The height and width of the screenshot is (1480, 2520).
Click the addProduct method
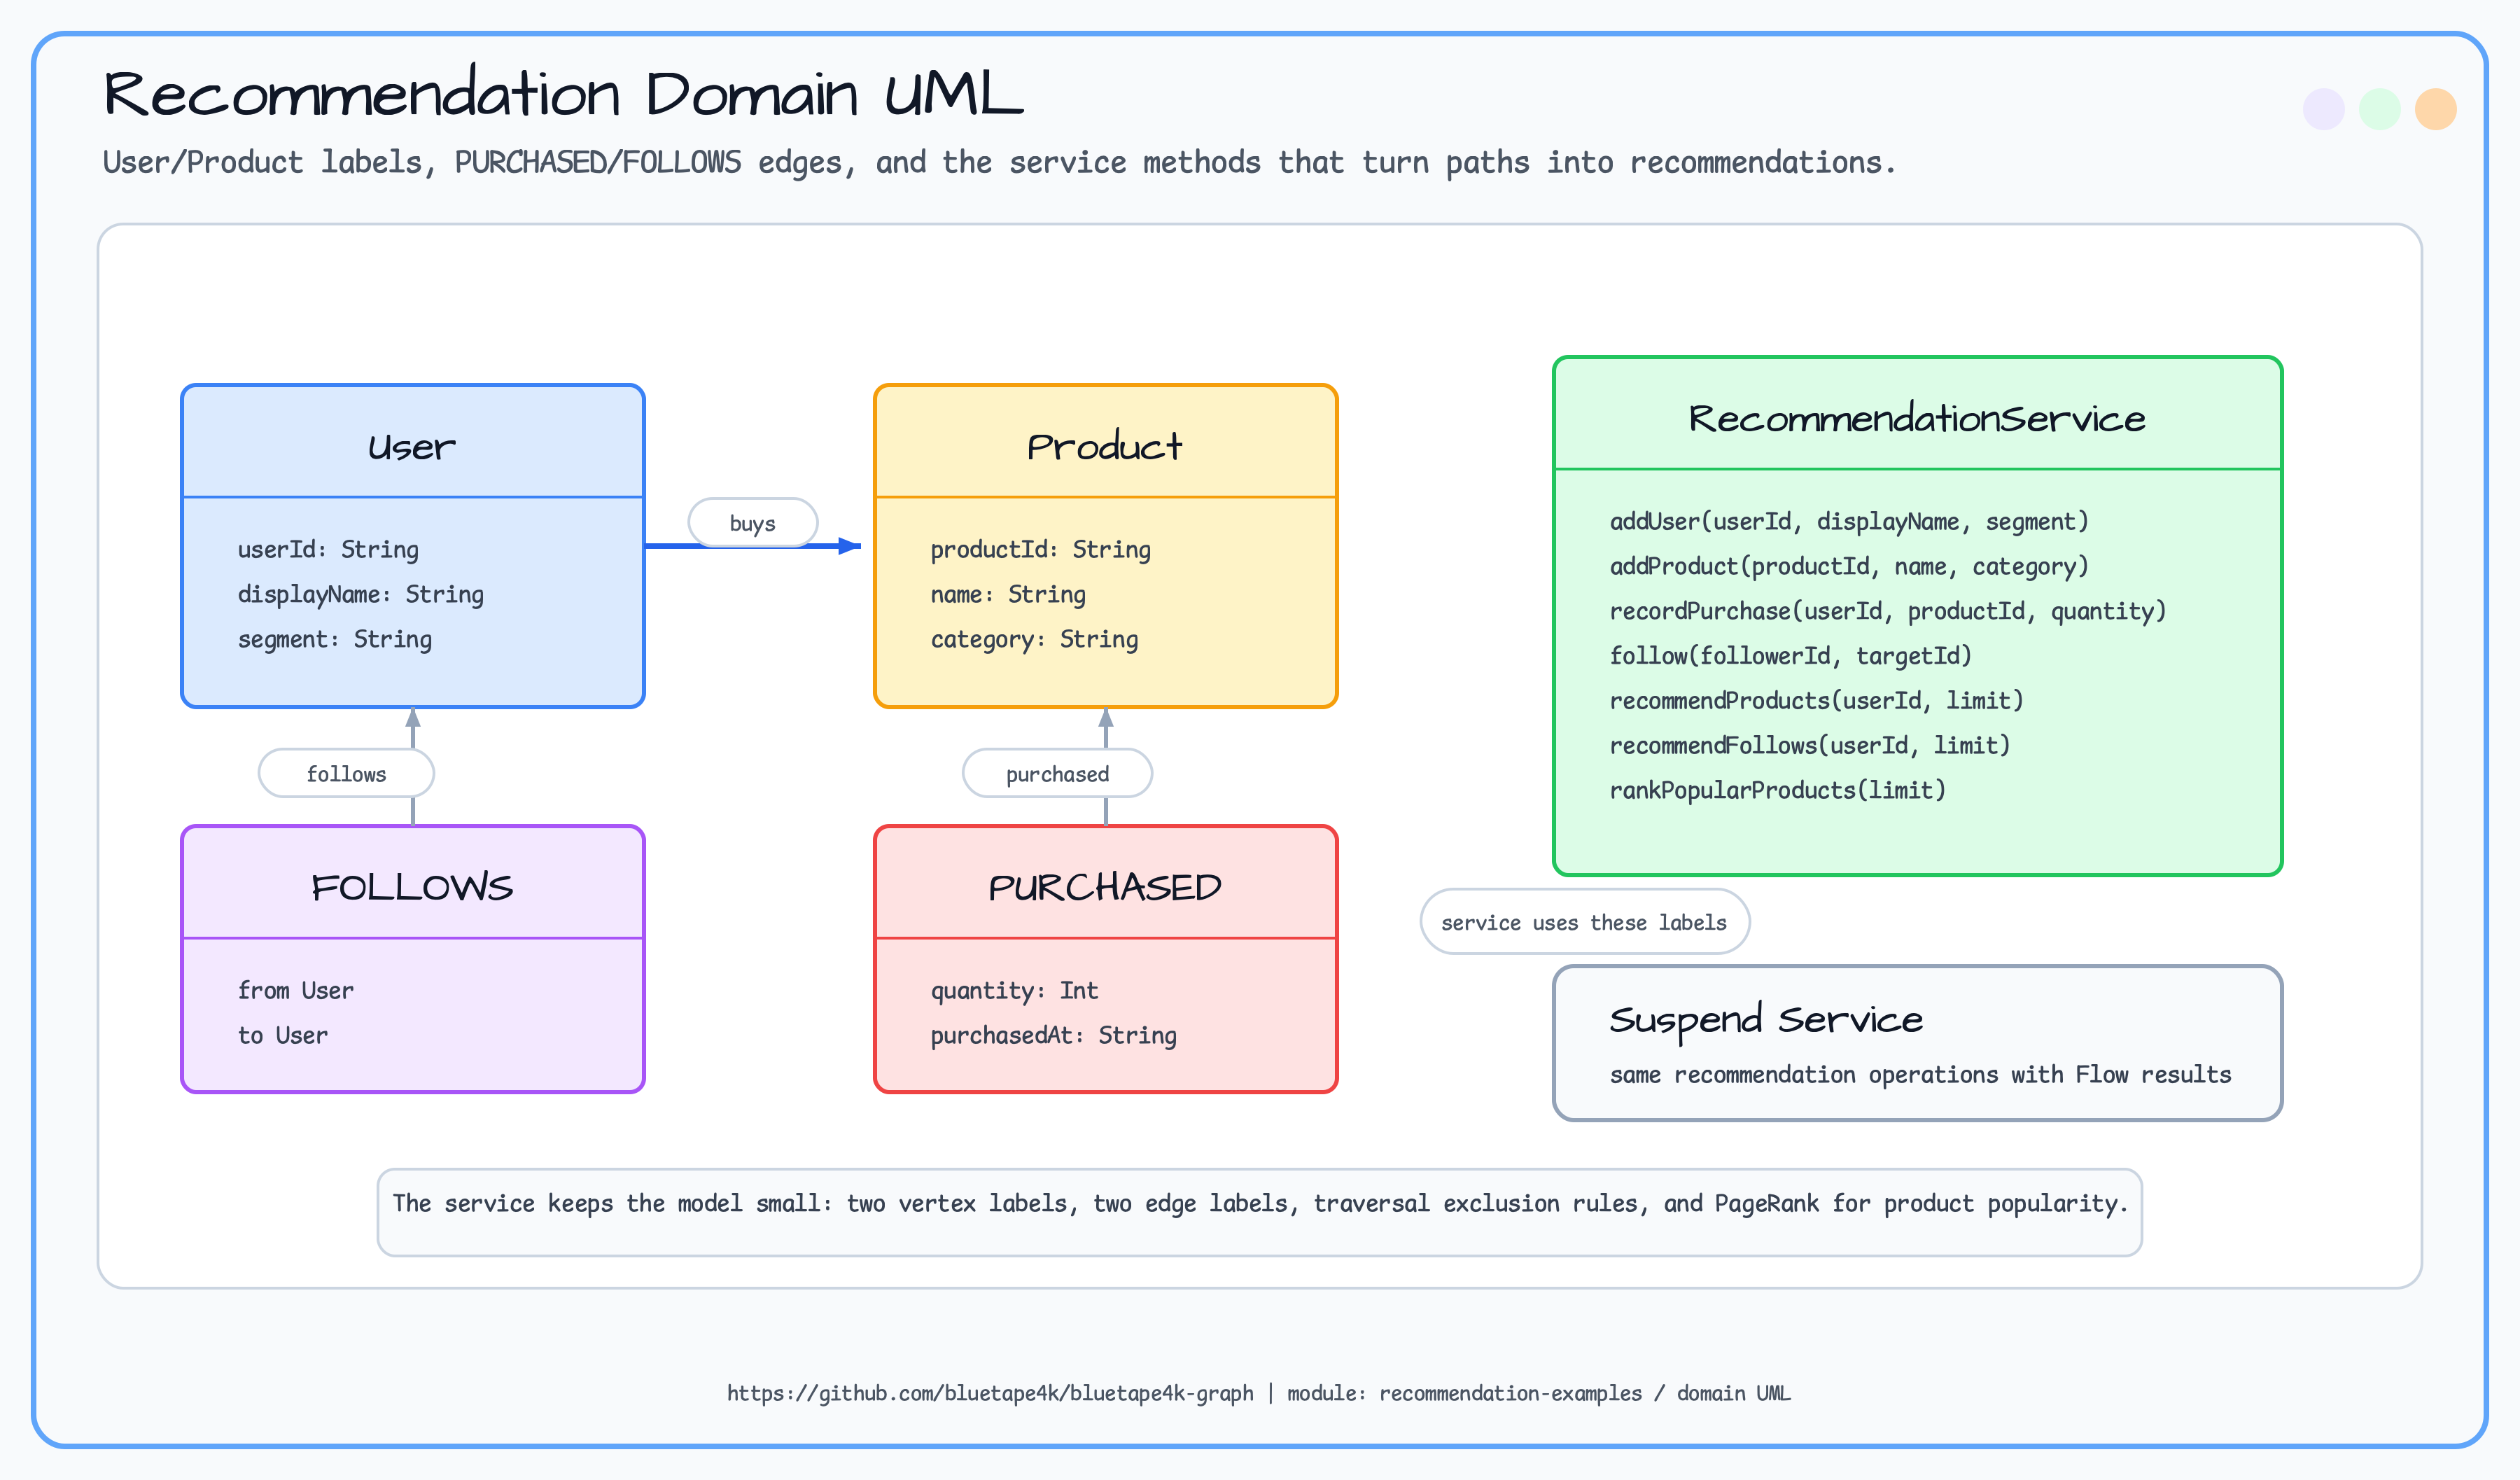tap(1849, 567)
